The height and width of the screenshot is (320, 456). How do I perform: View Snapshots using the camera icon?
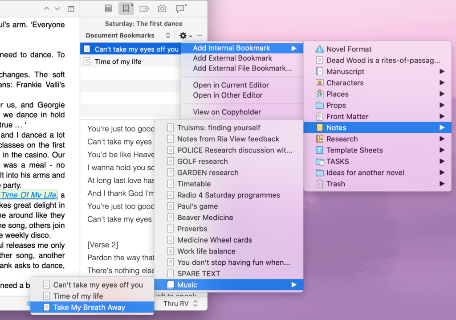tap(162, 8)
